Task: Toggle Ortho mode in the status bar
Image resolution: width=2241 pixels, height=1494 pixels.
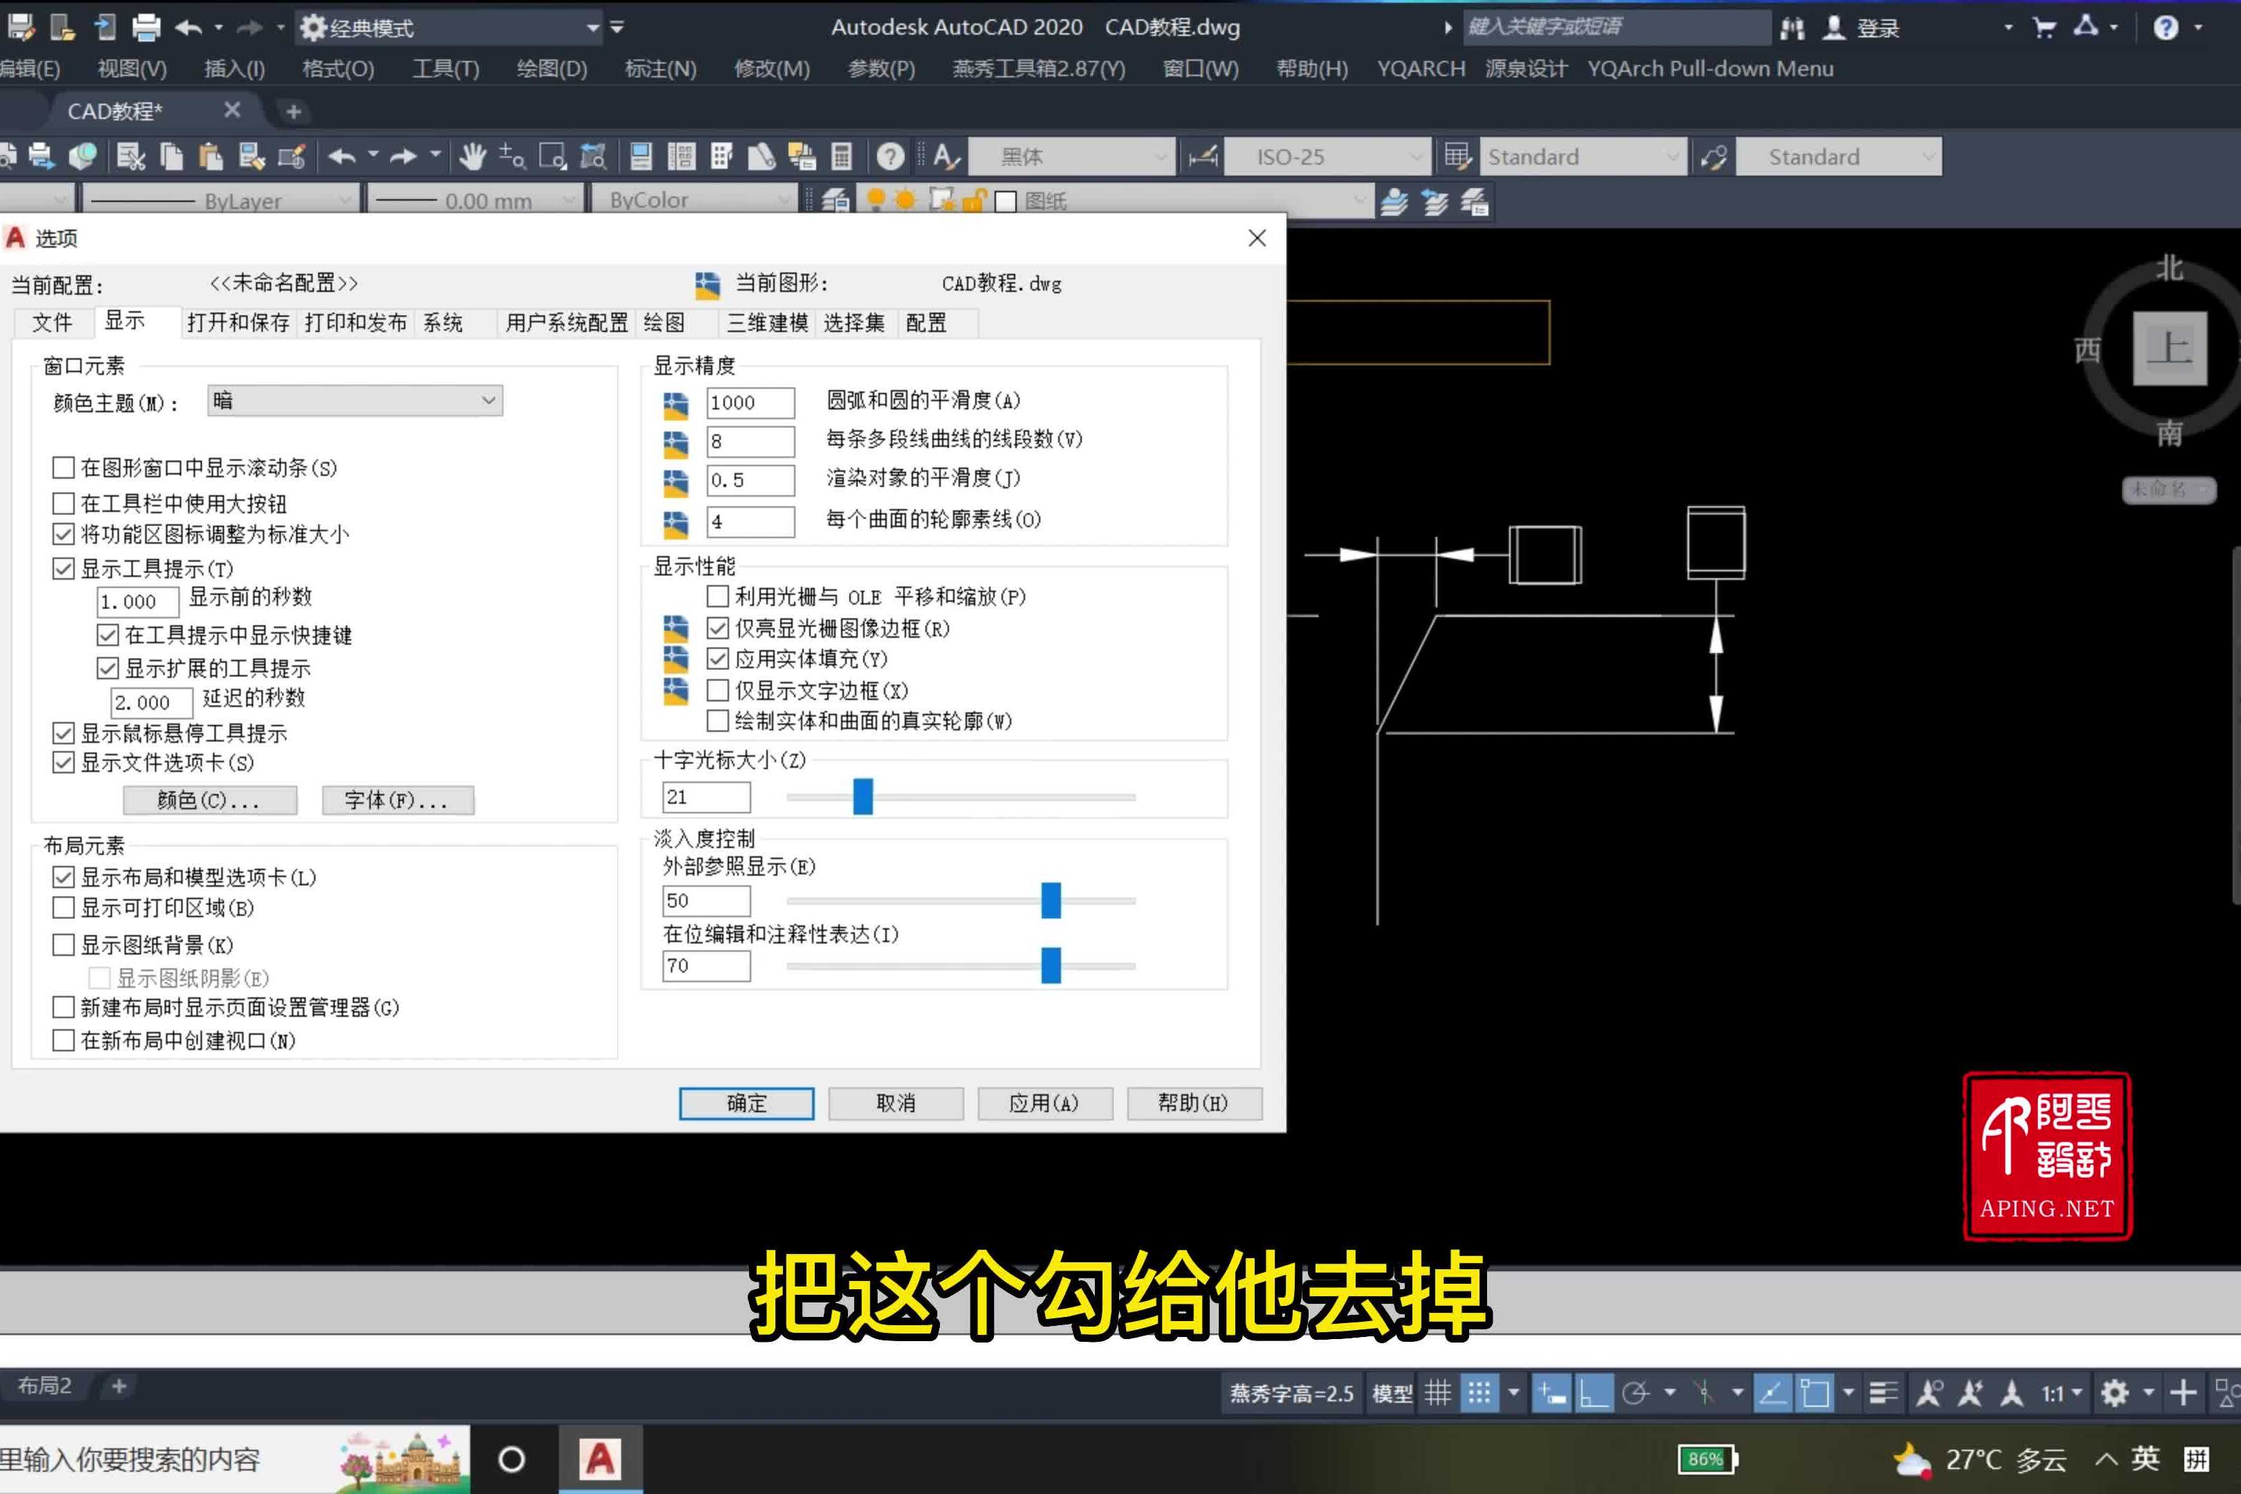Action: pos(1593,1391)
